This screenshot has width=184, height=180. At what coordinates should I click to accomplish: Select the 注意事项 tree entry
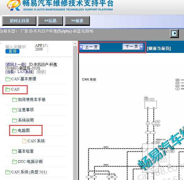coord(26,110)
